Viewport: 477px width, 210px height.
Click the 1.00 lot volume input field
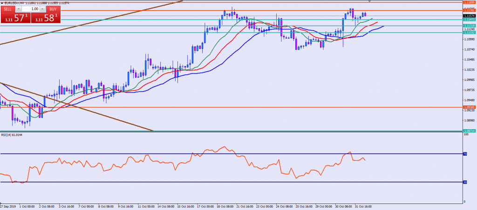point(30,8)
